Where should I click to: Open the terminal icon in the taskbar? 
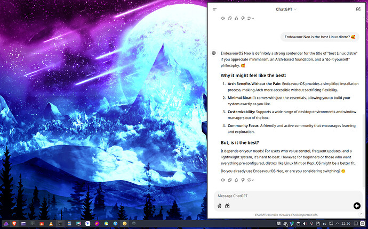pyautogui.click(x=33, y=224)
